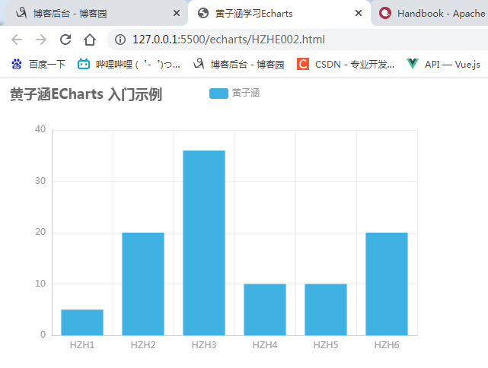The height and width of the screenshot is (368, 488).
Task: Click the green Vue logo bookmark icon
Action: (x=413, y=64)
